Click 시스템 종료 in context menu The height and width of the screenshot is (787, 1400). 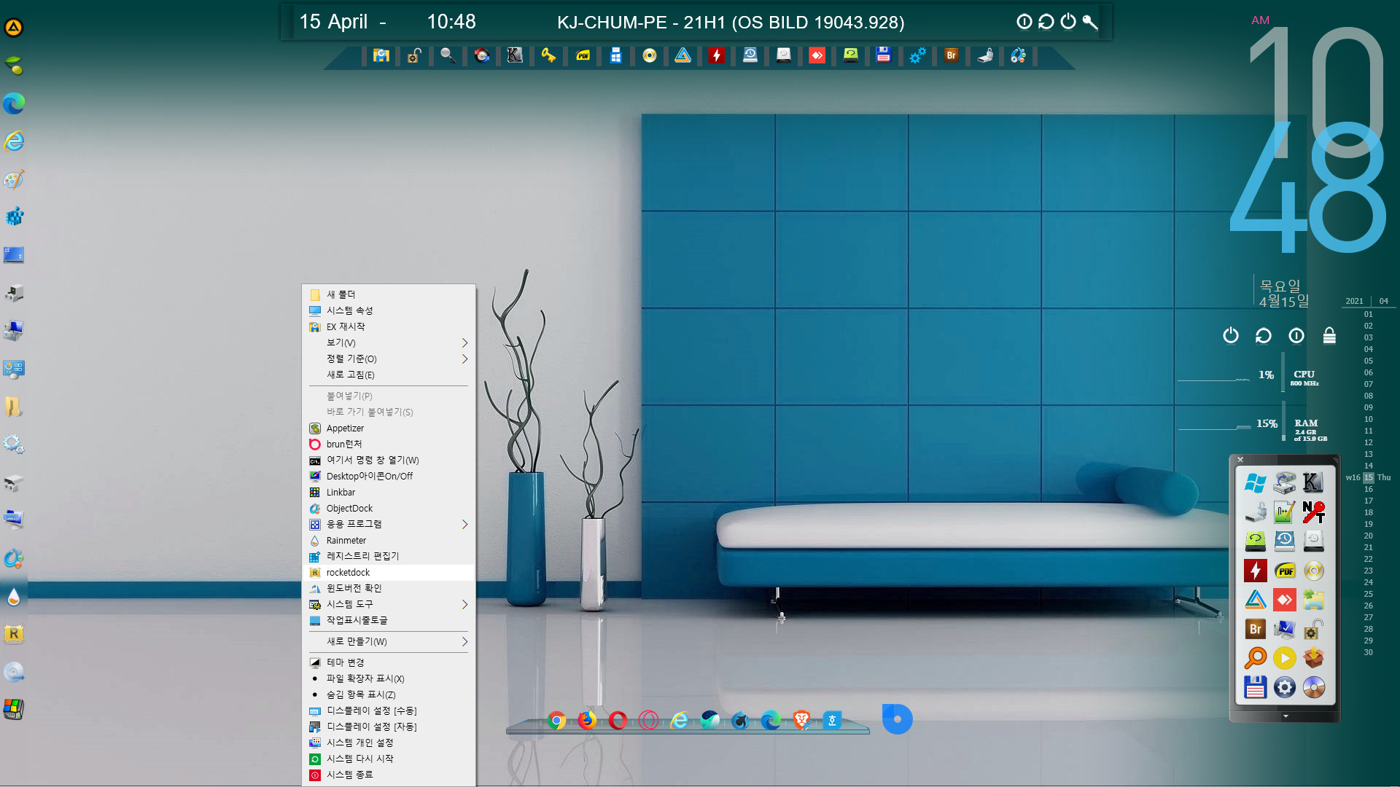pyautogui.click(x=388, y=775)
